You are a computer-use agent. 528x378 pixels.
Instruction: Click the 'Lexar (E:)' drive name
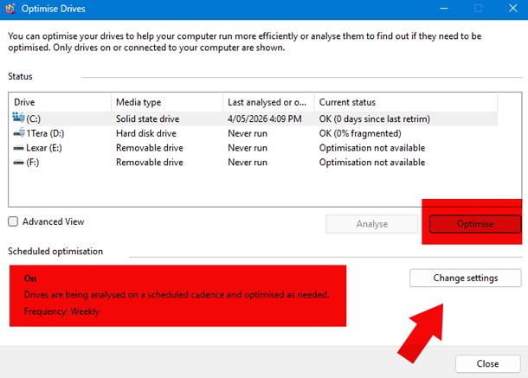[x=44, y=148]
